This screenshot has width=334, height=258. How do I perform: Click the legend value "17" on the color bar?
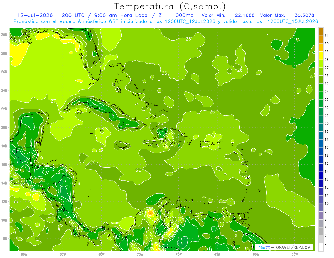[x=327, y=148]
